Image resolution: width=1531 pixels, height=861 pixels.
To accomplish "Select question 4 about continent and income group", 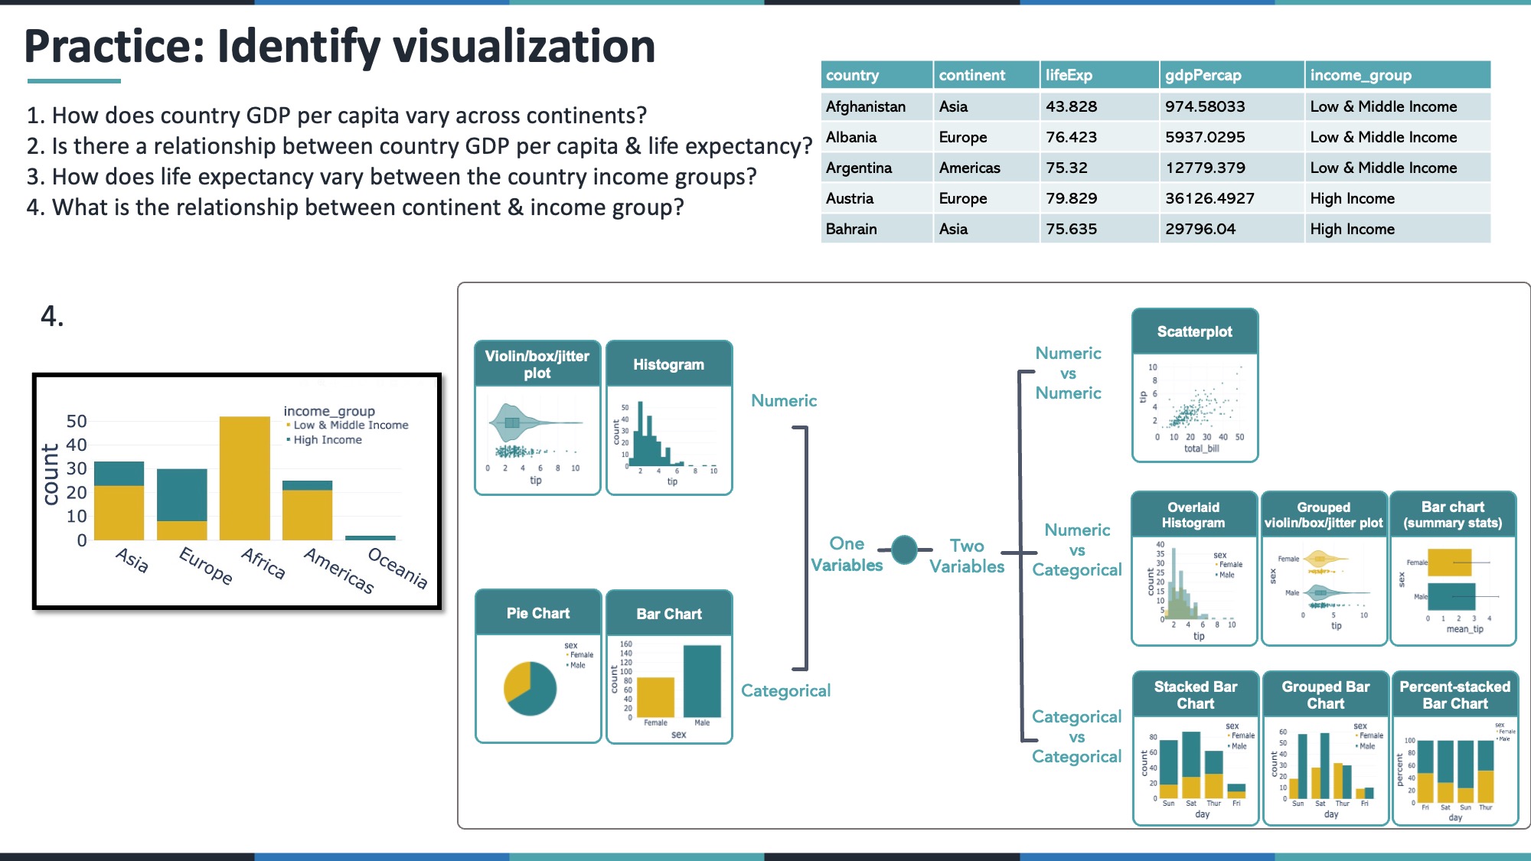I will [x=355, y=207].
